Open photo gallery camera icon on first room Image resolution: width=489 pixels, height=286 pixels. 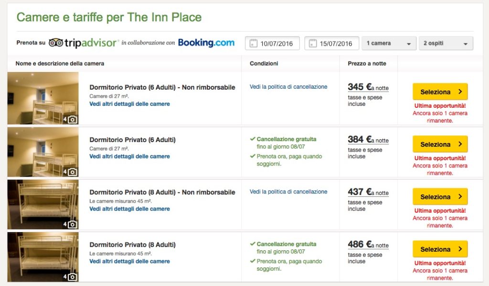coord(72,119)
